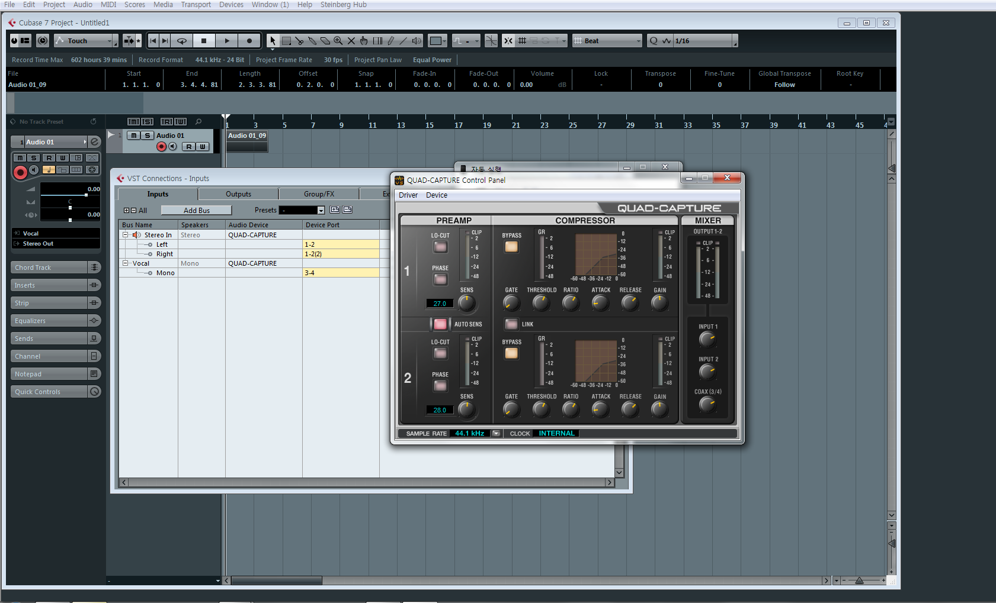
Task: Mute Audio 01 in the track list
Action: (134, 136)
